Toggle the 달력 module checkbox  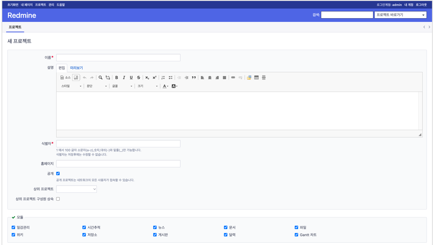click(x=226, y=235)
